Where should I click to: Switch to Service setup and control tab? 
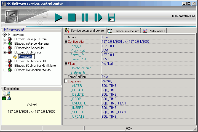pyautogui.click(x=85, y=31)
